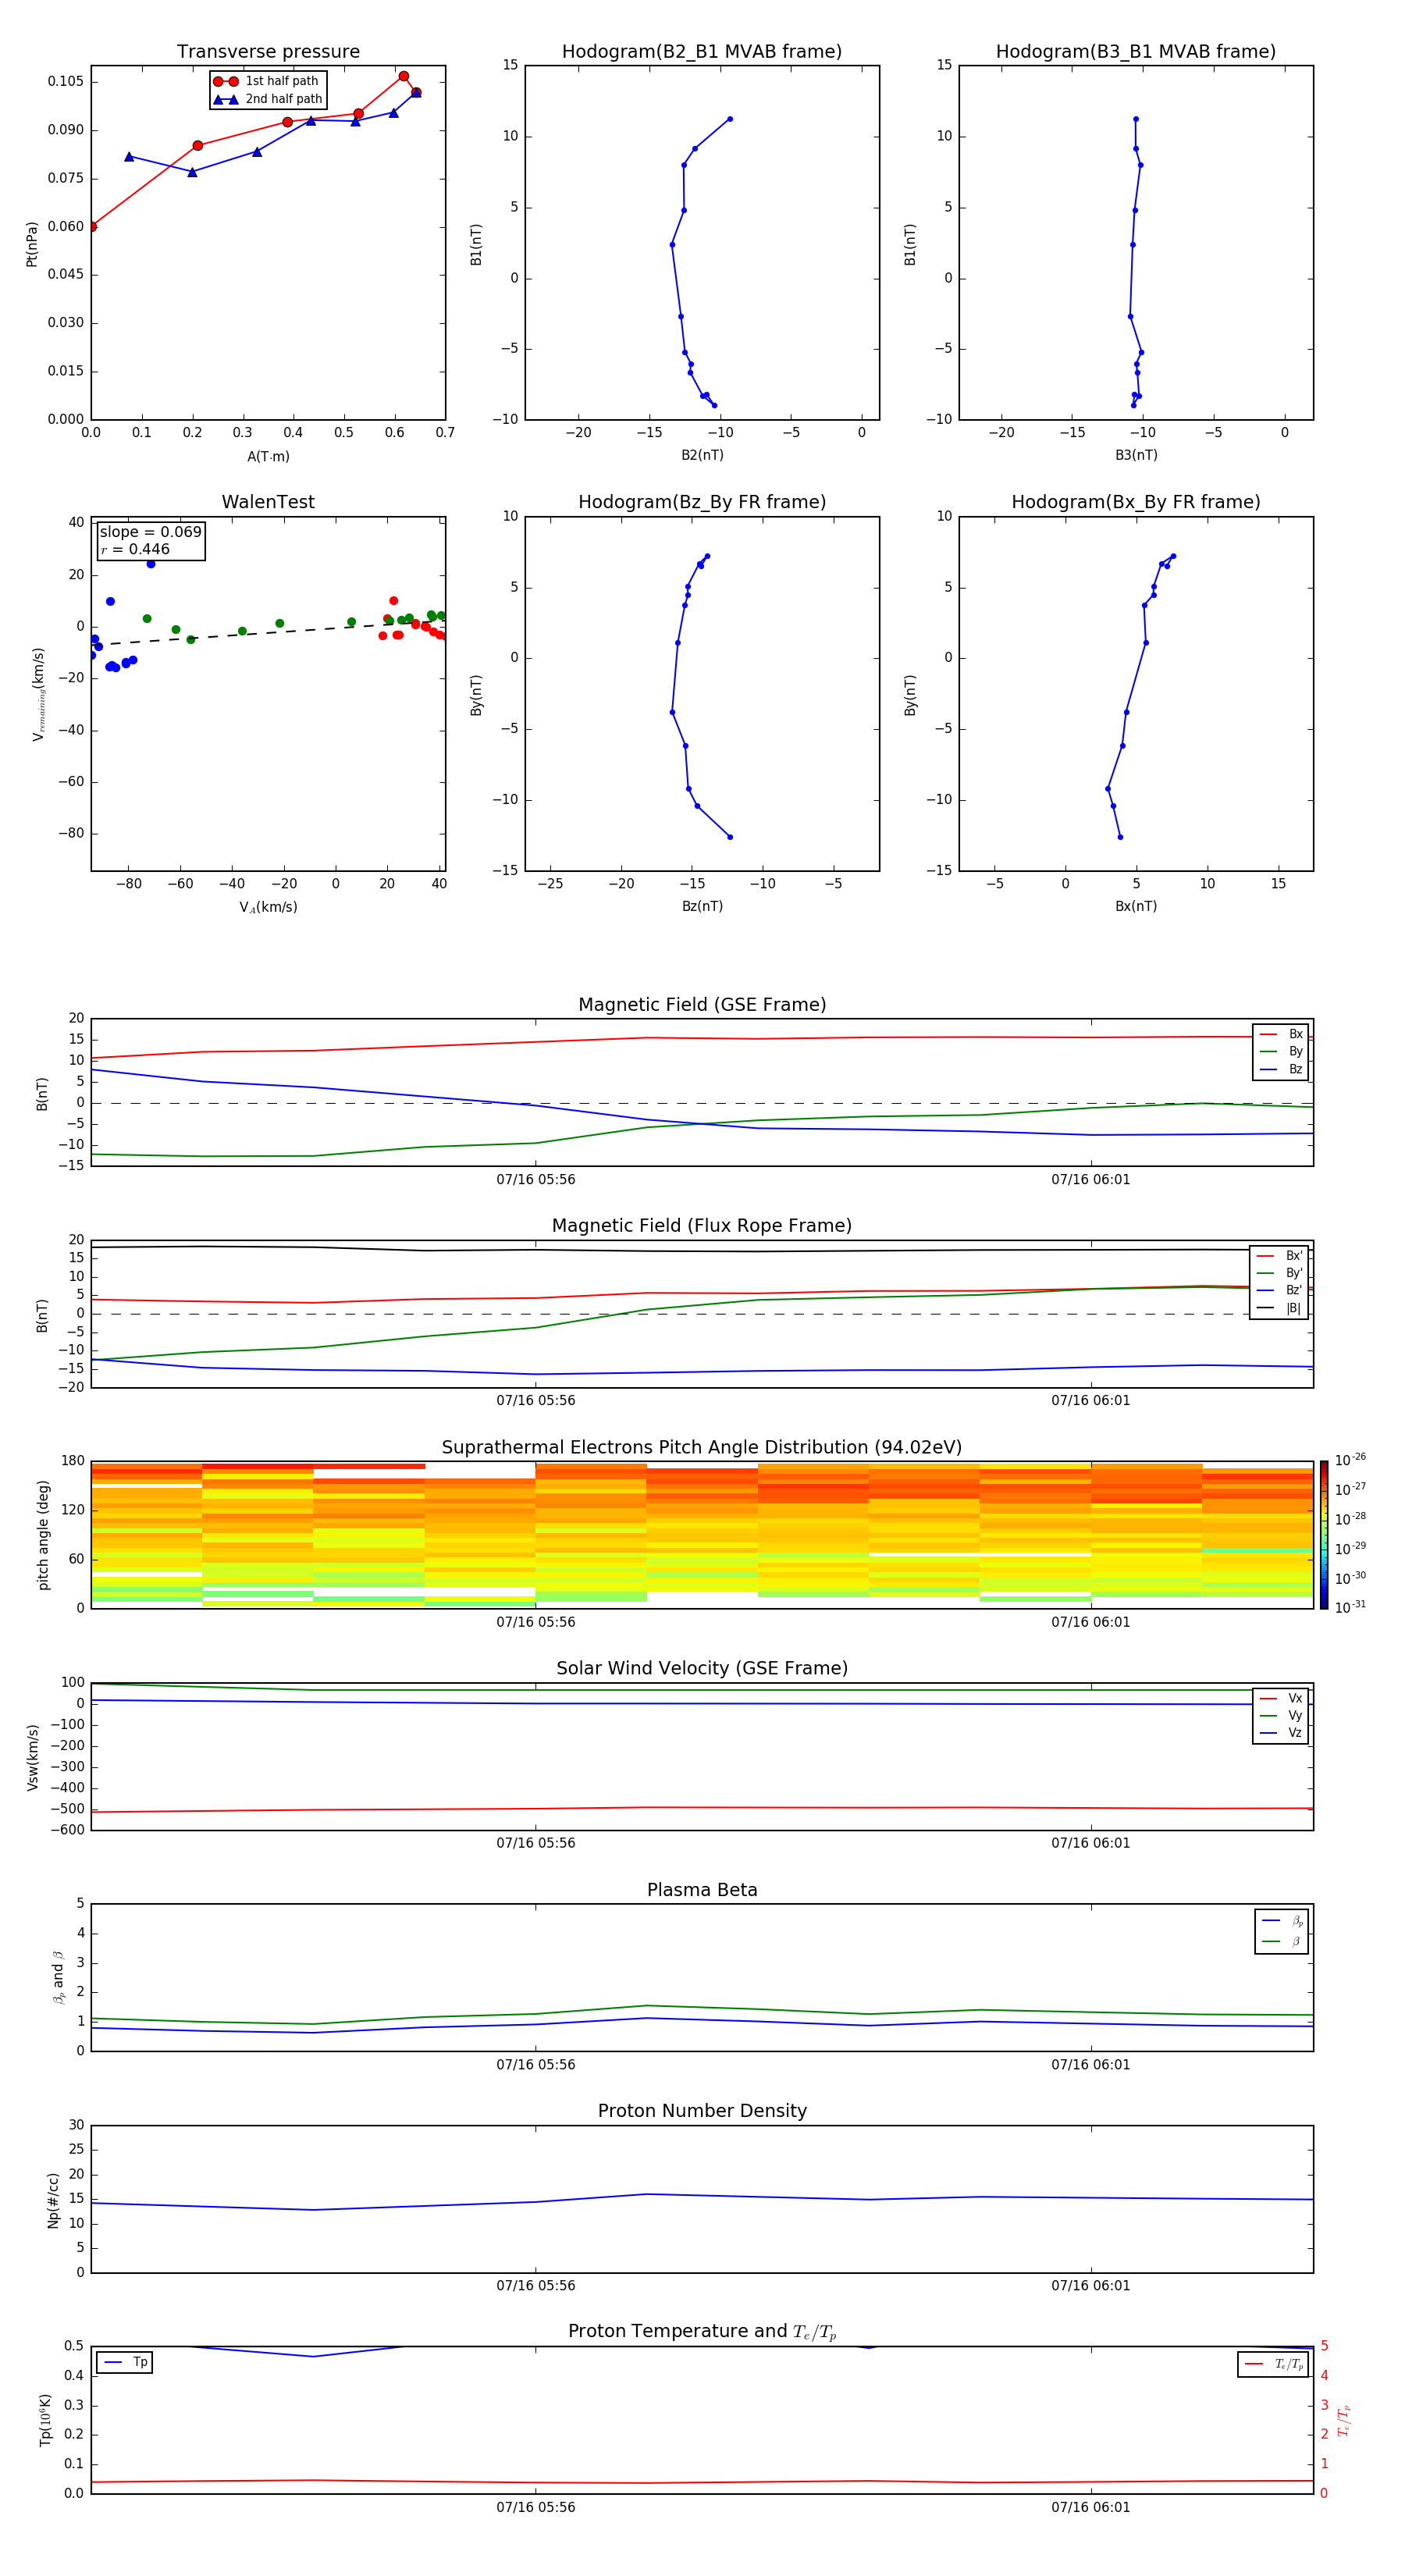Click the 'Np(#/cc)' axis label

pyautogui.click(x=53, y=2200)
